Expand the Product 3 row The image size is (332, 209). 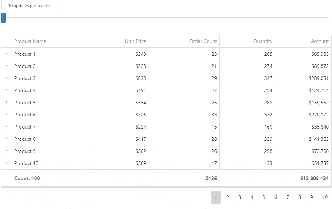(x=6, y=78)
